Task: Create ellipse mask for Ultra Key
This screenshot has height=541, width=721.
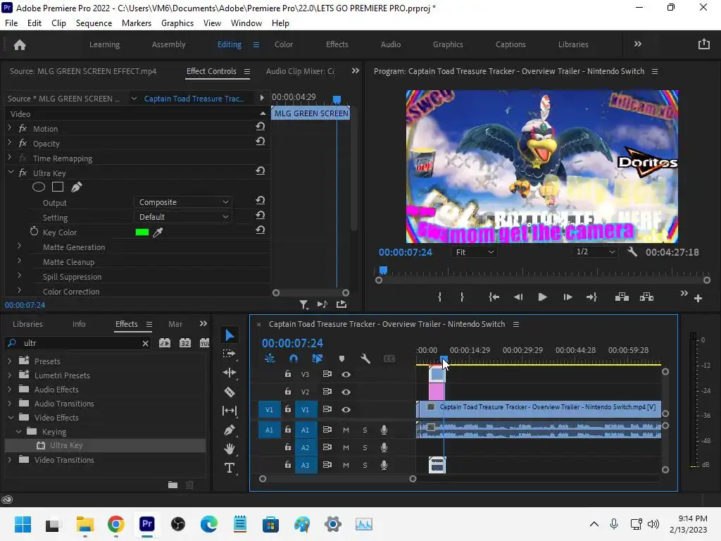Action: pyautogui.click(x=39, y=187)
